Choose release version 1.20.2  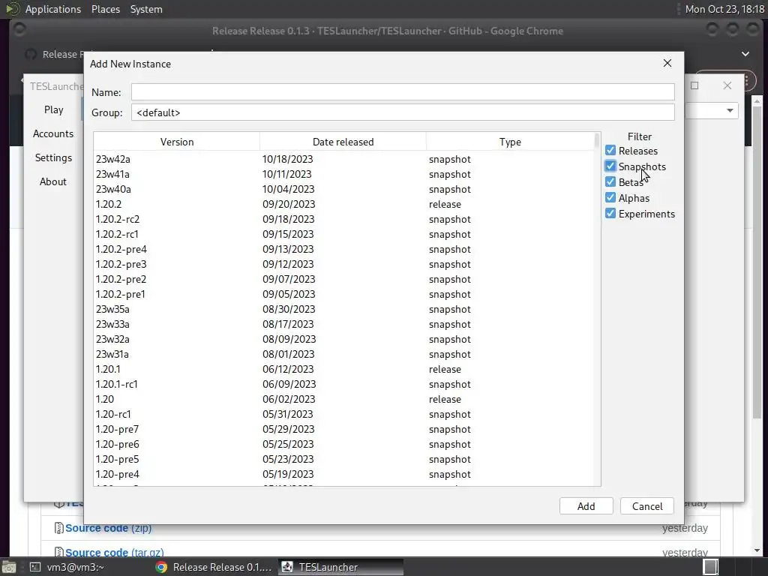coord(343,204)
